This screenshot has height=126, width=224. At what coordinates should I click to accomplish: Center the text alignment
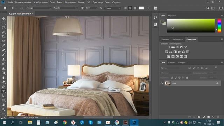(x=130, y=8)
